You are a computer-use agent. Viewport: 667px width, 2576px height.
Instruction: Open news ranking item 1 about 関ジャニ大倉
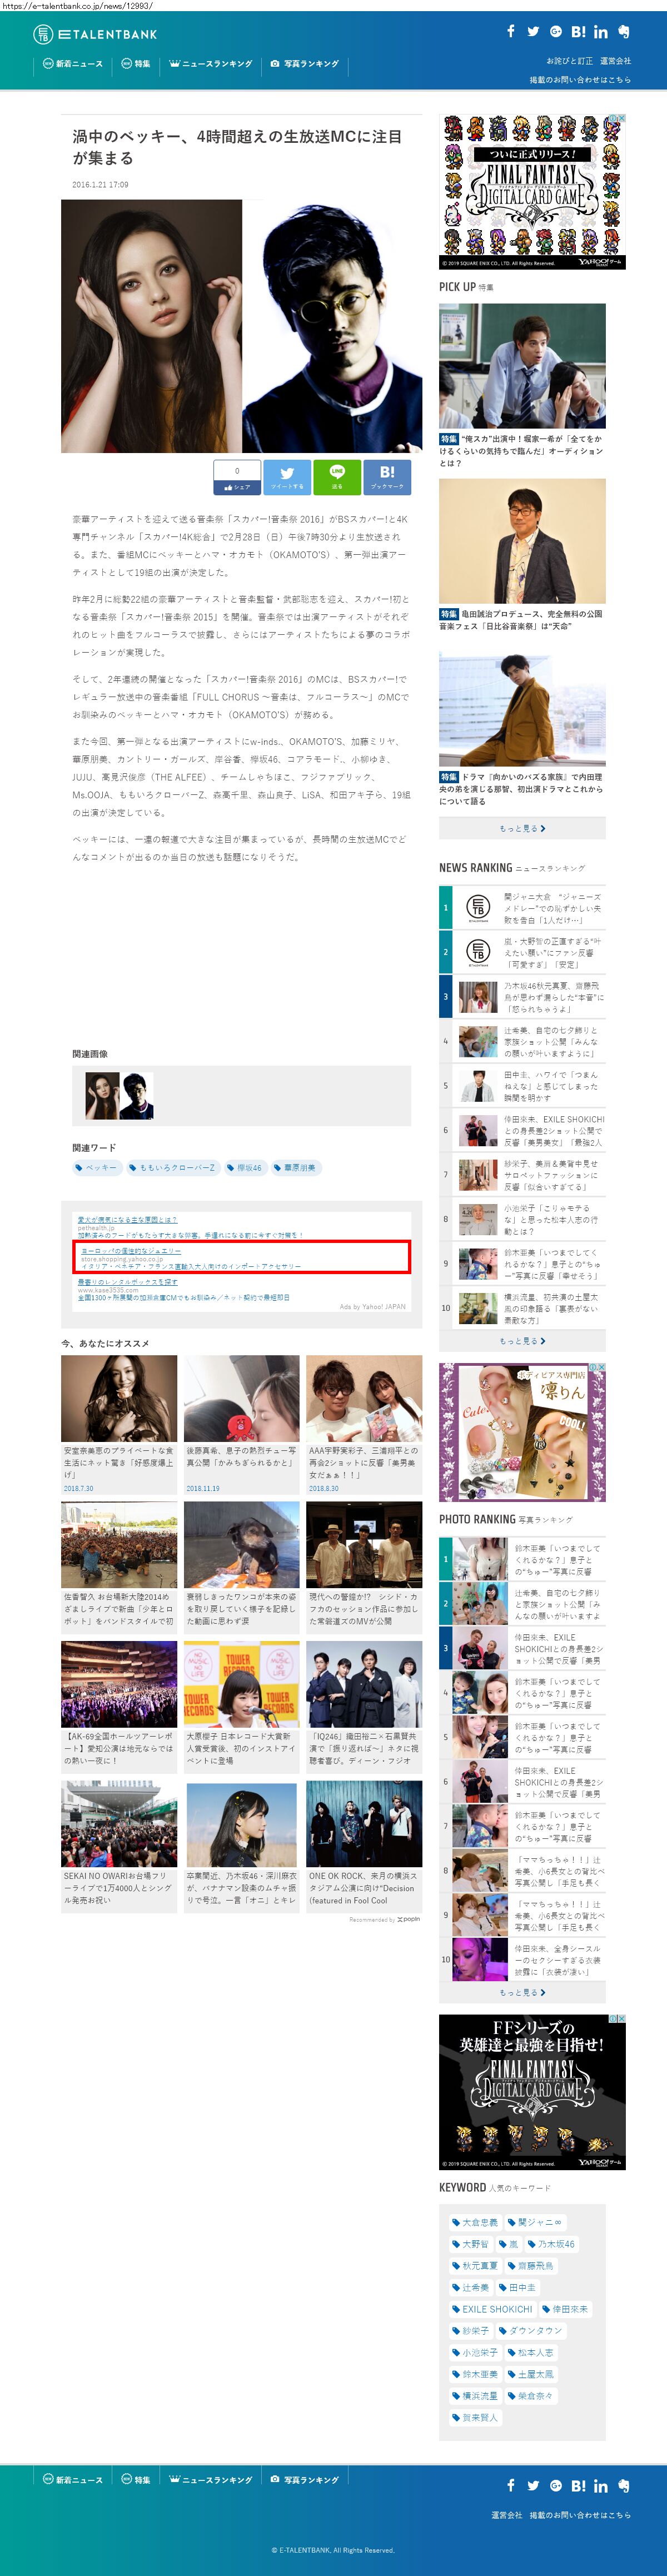522,908
